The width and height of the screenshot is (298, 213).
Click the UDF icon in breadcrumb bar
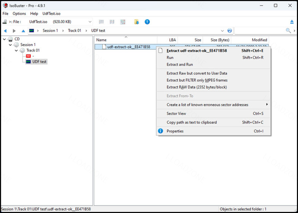point(32,31)
